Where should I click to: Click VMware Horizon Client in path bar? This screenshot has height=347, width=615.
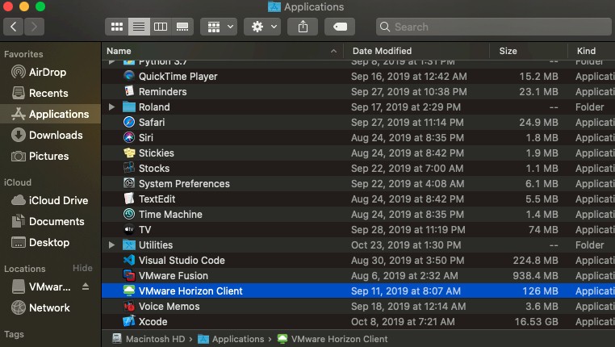pos(333,339)
